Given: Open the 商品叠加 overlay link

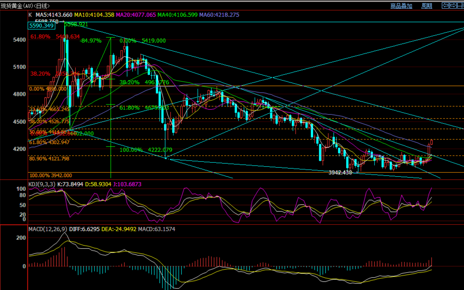Looking at the screenshot, I should pos(401,6).
